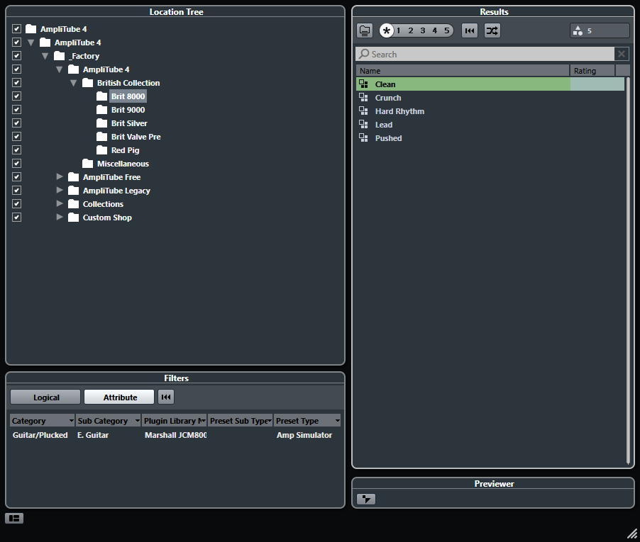Image resolution: width=640 pixels, height=542 pixels.
Task: Click the preset icon next to Pushed
Action: 363,138
